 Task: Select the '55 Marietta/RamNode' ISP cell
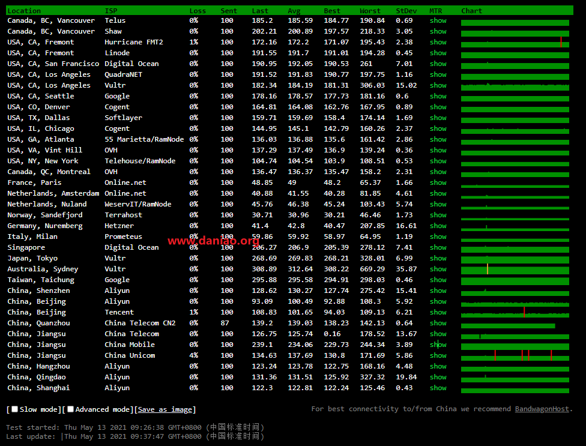144,139
